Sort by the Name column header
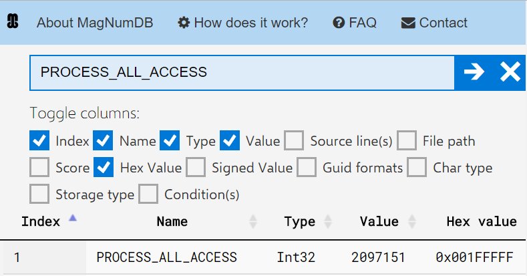 tap(172, 222)
